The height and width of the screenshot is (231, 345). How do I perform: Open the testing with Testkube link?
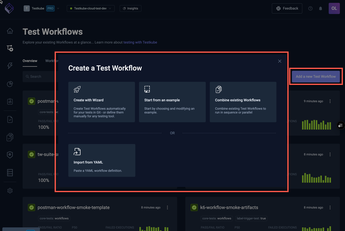(140, 42)
